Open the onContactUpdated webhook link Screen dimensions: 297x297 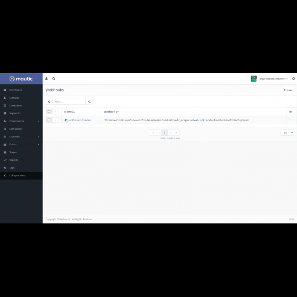pos(80,120)
